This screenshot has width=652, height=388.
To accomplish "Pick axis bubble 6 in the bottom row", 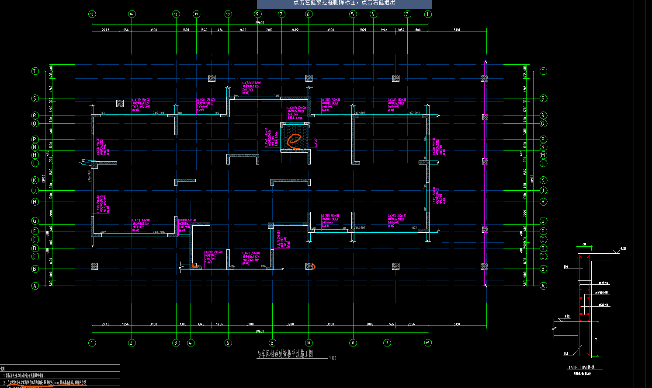I will tap(228, 343).
